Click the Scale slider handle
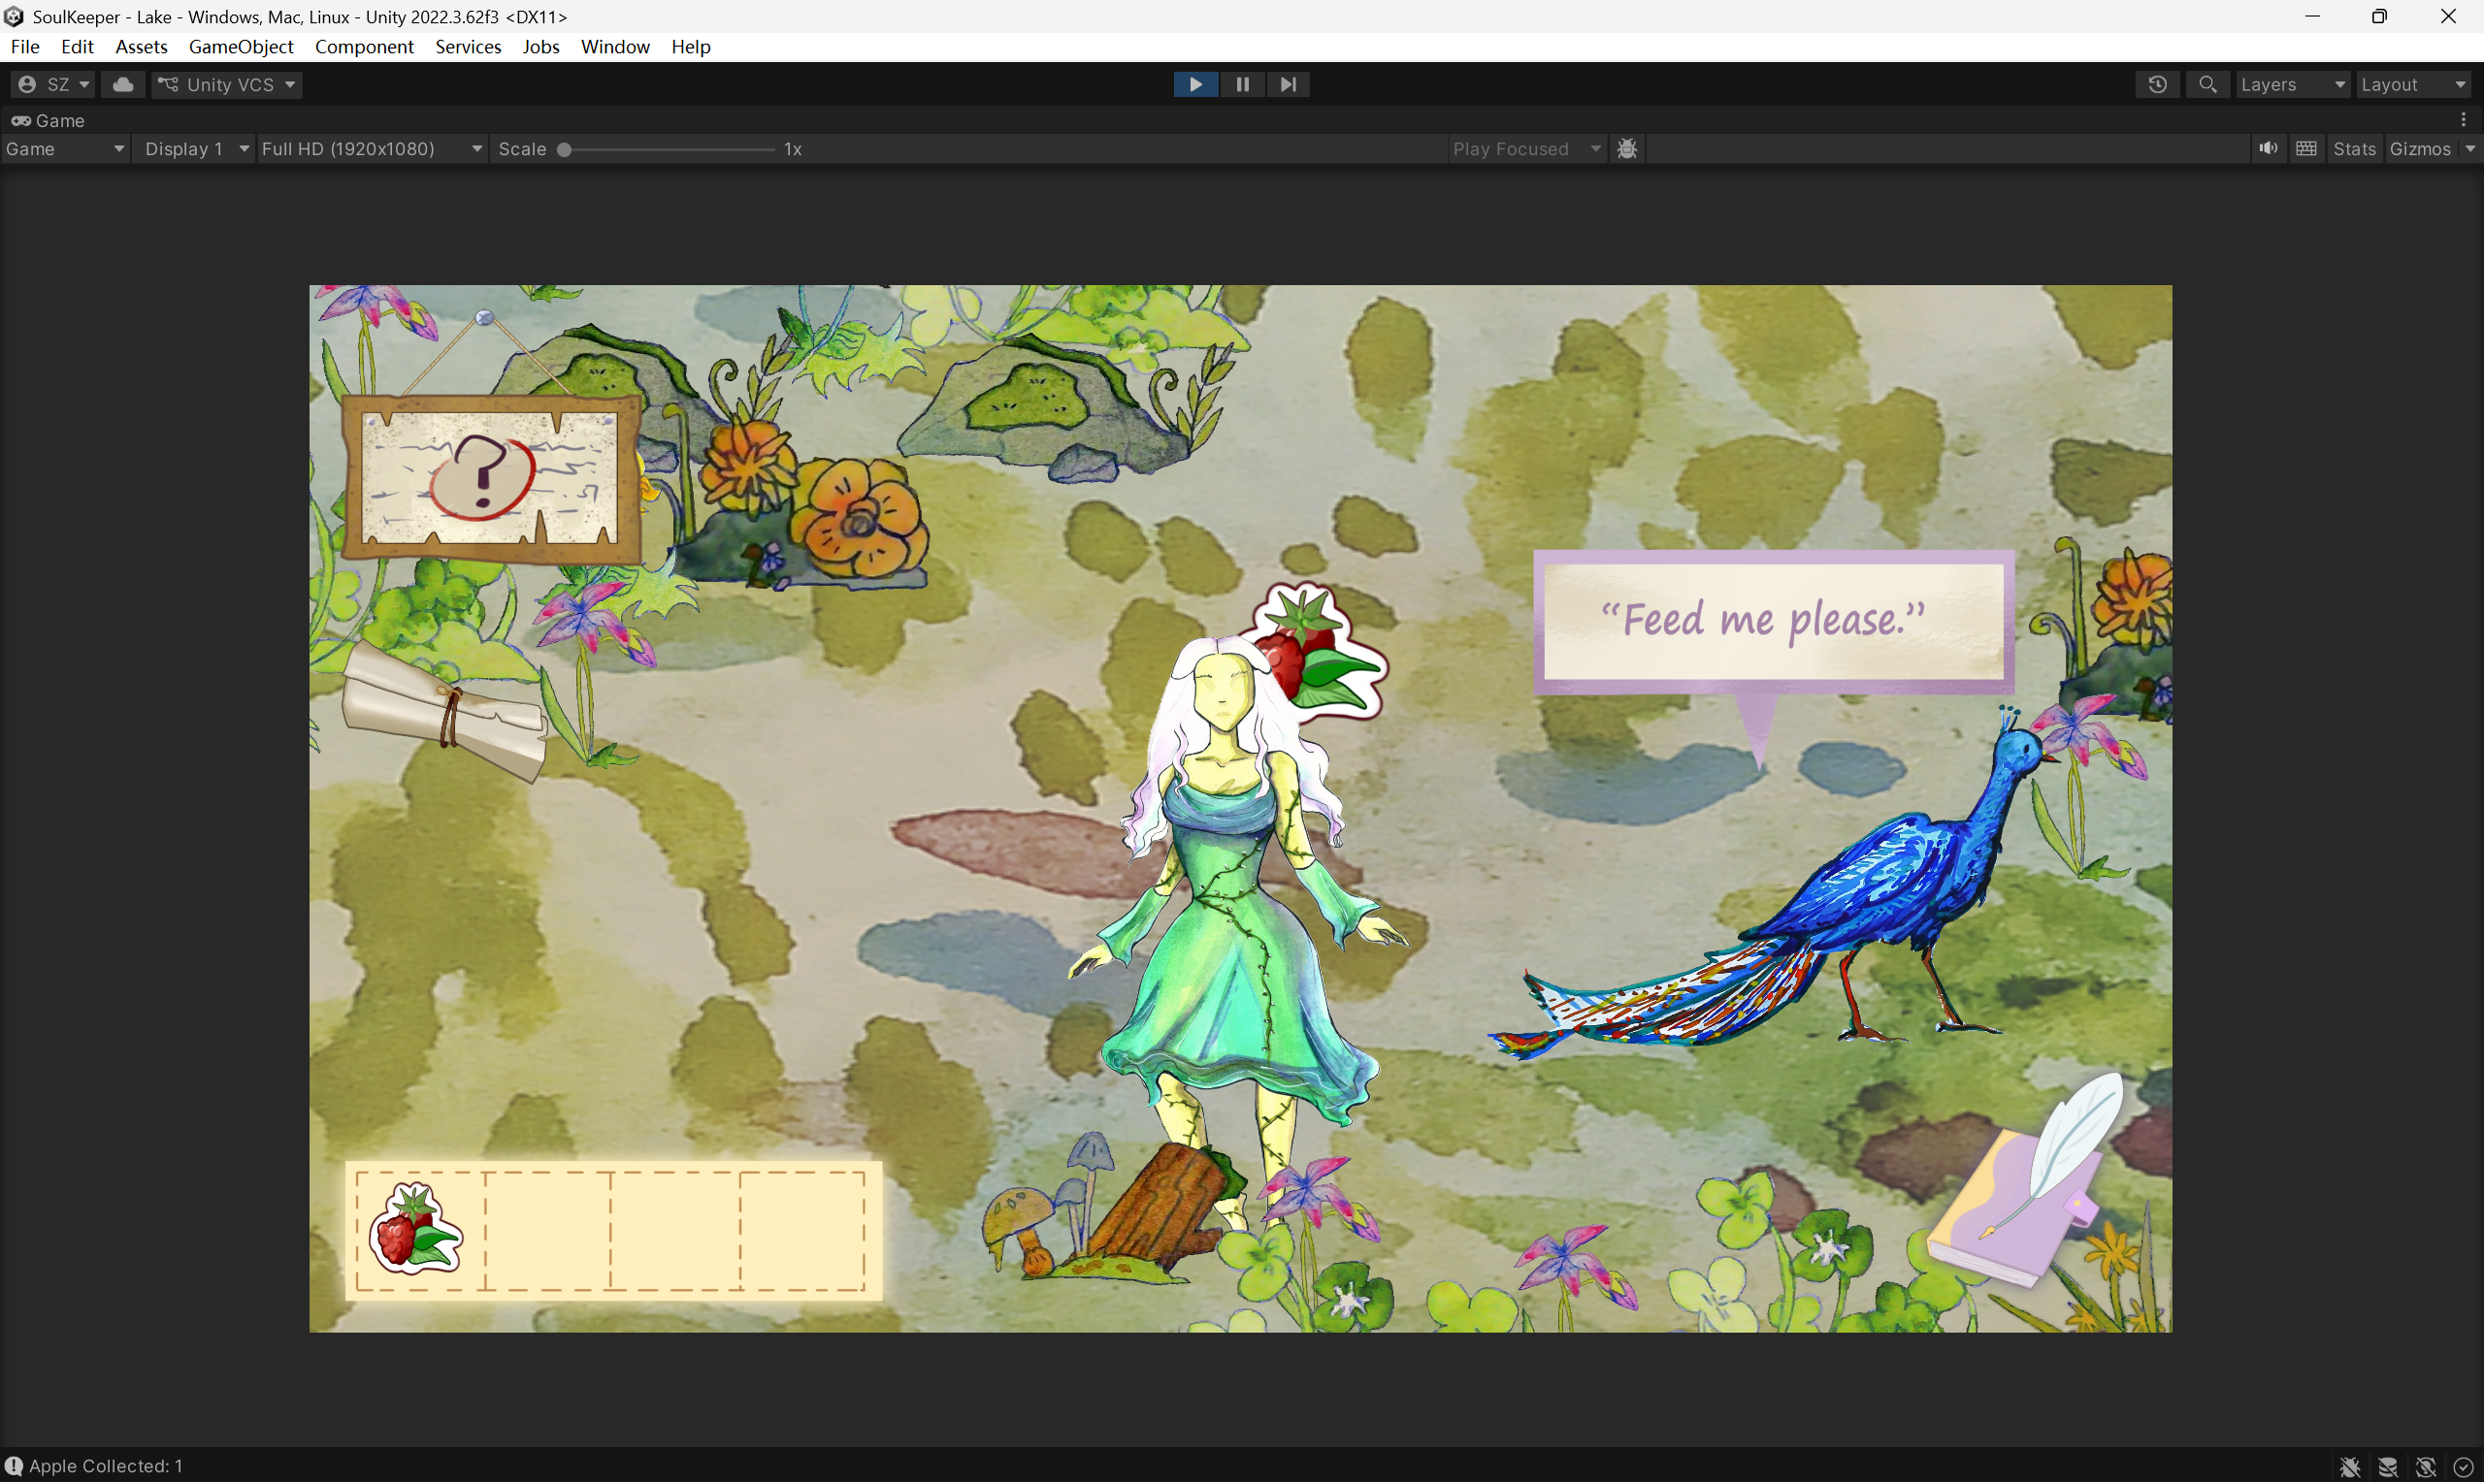This screenshot has width=2484, height=1482. pyautogui.click(x=565, y=149)
